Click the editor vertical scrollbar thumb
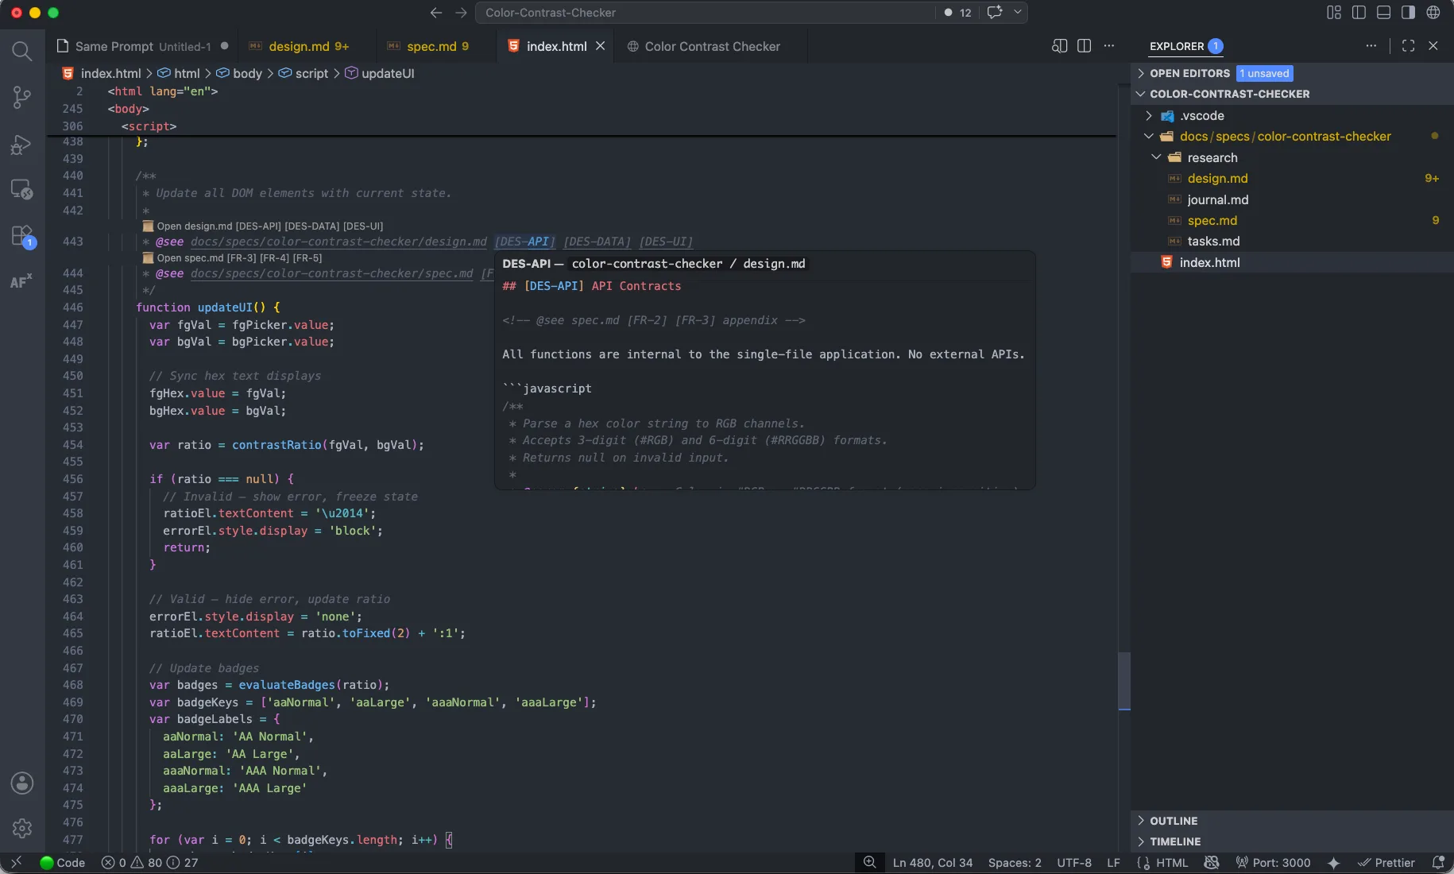The height and width of the screenshot is (874, 1454). 1123,681
